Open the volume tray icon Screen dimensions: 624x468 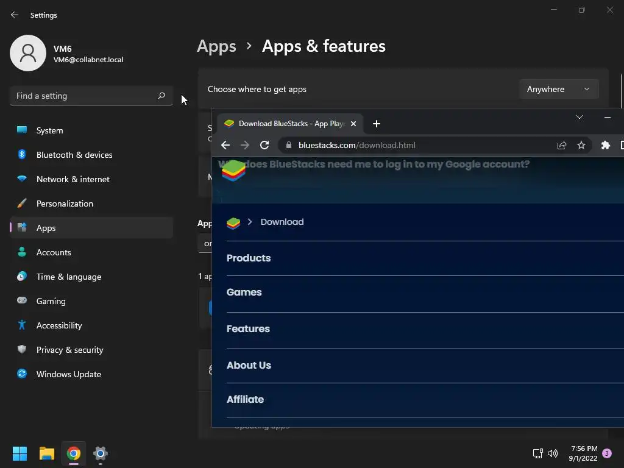click(x=553, y=453)
